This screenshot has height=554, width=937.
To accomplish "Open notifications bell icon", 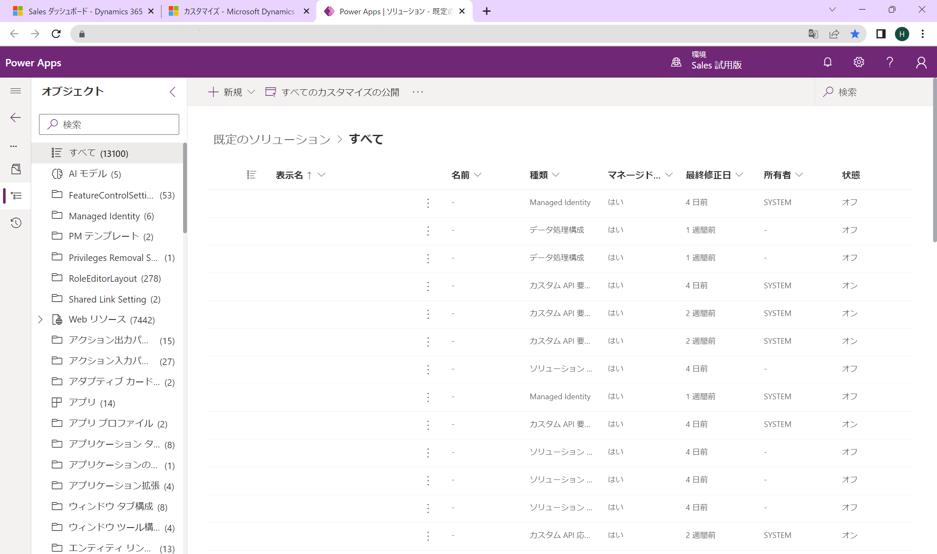I will (828, 62).
